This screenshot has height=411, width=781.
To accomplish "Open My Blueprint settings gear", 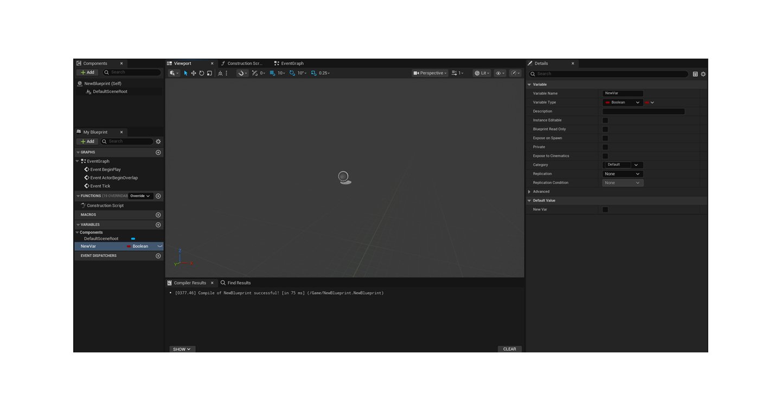I will (x=158, y=142).
